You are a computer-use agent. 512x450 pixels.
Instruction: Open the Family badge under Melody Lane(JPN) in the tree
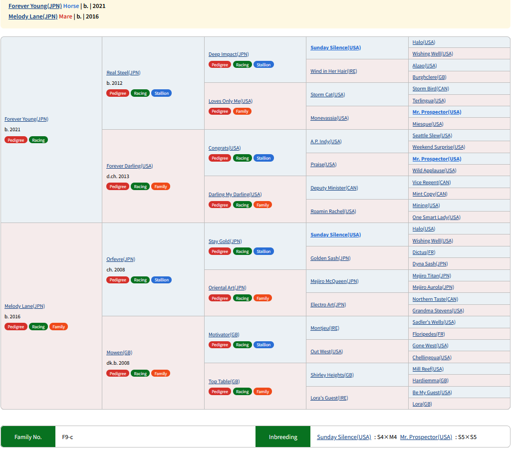point(58,327)
